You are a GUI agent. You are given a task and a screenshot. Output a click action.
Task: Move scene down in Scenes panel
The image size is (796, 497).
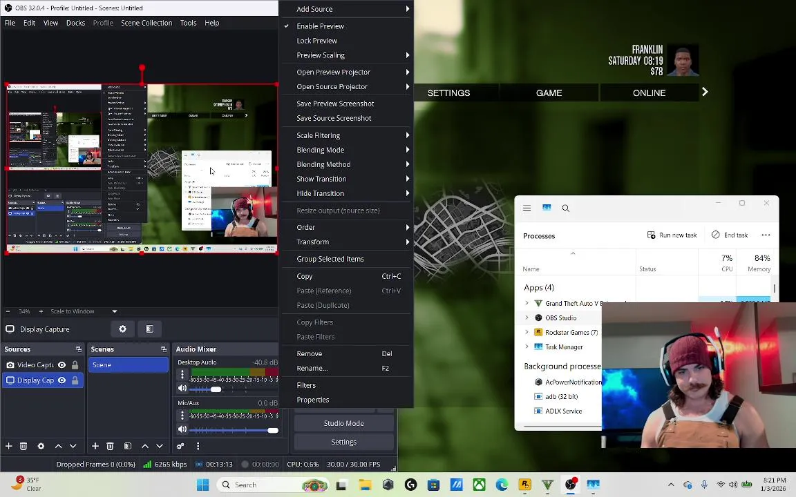pos(160,447)
